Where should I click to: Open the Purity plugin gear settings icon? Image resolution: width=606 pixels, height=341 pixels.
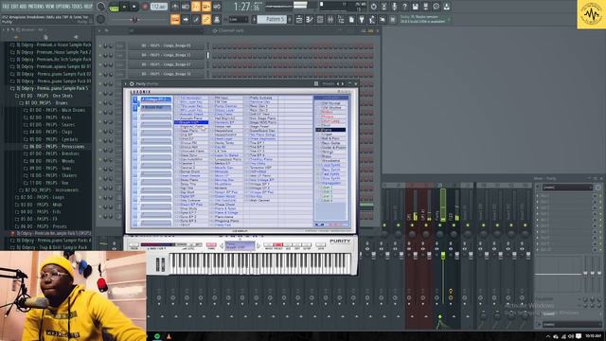coord(132,84)
